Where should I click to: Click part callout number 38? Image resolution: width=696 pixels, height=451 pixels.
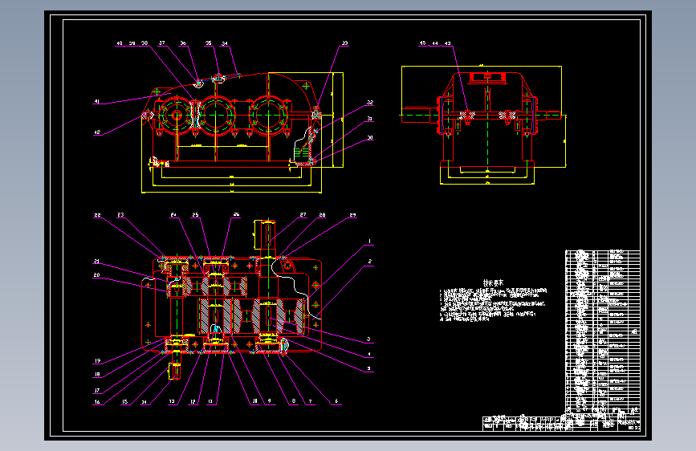tap(144, 43)
